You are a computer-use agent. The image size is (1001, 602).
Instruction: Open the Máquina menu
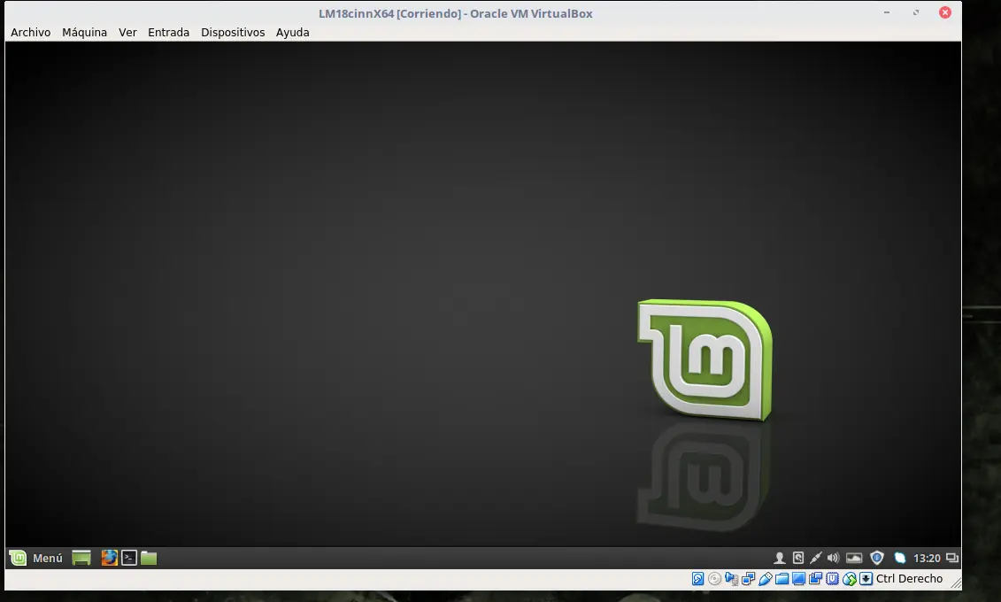(84, 32)
